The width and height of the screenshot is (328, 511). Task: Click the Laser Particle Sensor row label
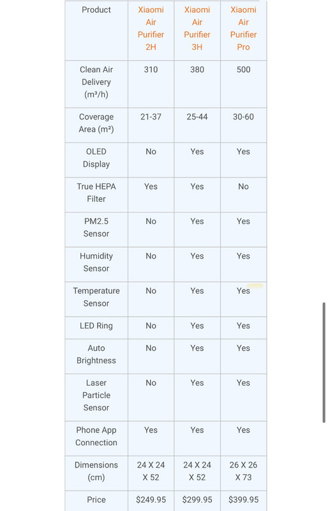pyautogui.click(x=96, y=395)
